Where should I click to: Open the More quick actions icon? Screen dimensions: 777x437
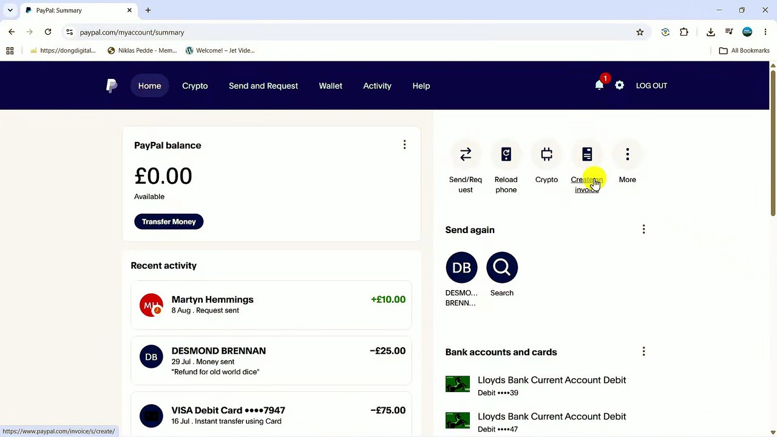point(627,155)
